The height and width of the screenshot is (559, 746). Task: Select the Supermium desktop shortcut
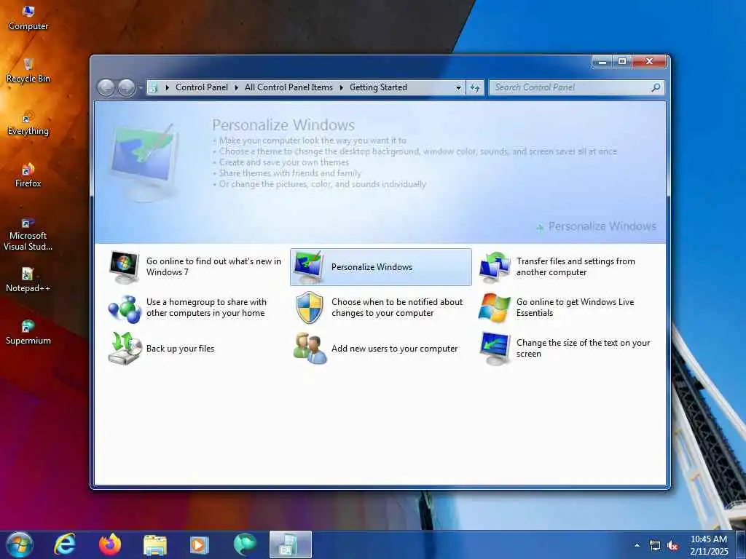(28, 332)
